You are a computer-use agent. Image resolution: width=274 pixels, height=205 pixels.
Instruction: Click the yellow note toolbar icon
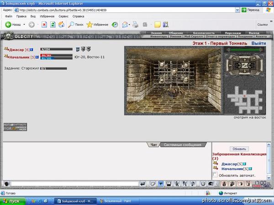(x=158, y=25)
